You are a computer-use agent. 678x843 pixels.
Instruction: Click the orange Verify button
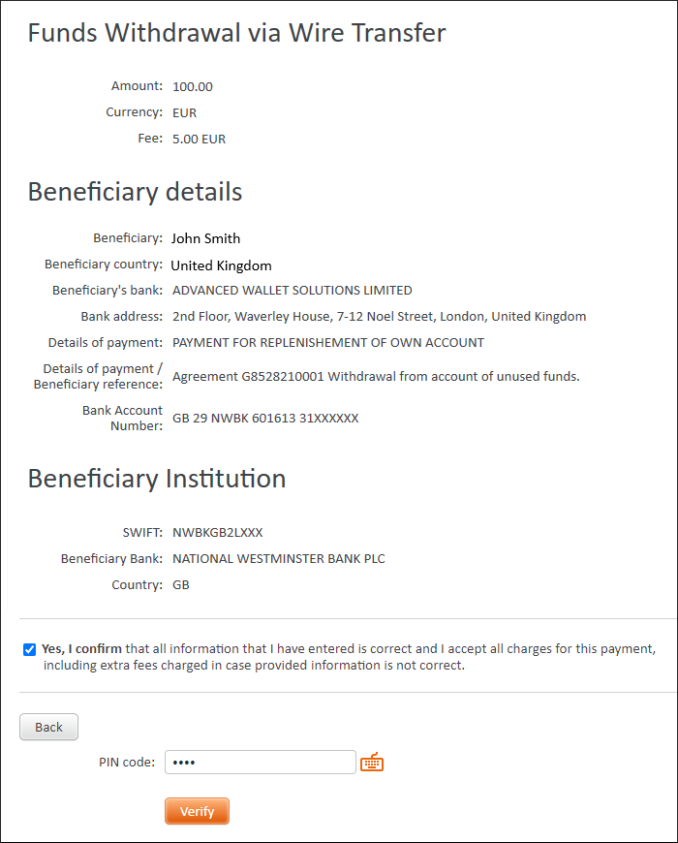point(197,811)
